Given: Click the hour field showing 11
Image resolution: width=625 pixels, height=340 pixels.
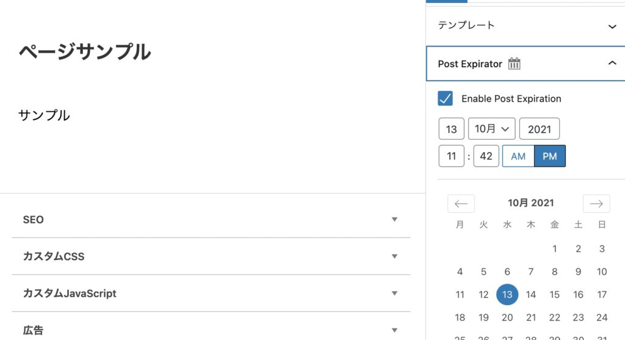Looking at the screenshot, I should pyautogui.click(x=451, y=156).
